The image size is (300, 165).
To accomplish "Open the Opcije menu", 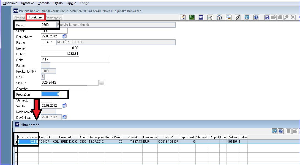I will pos(71,3).
